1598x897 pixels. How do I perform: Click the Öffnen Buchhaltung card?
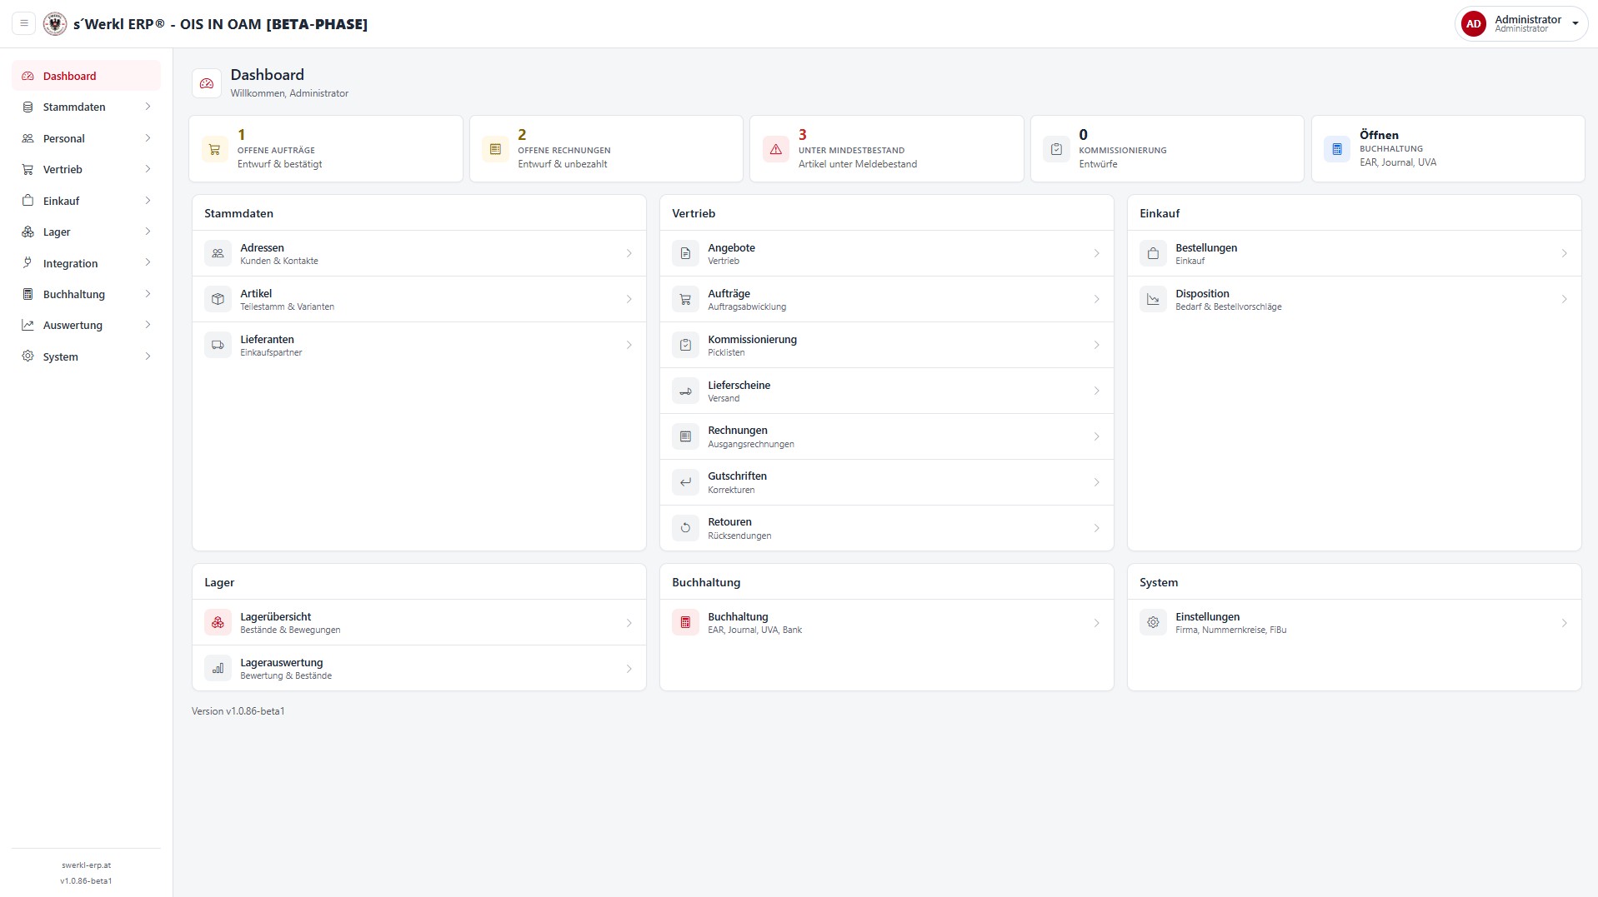[1448, 149]
